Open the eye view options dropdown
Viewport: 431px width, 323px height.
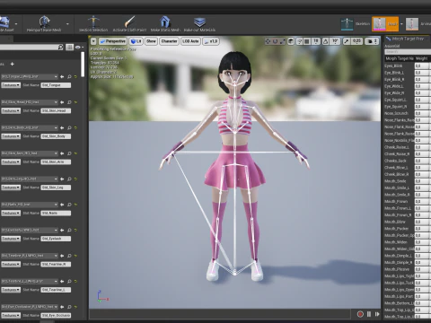(79, 48)
